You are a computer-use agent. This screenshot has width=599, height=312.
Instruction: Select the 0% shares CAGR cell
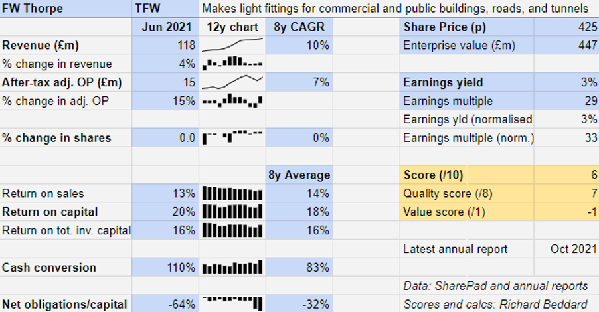tap(299, 137)
